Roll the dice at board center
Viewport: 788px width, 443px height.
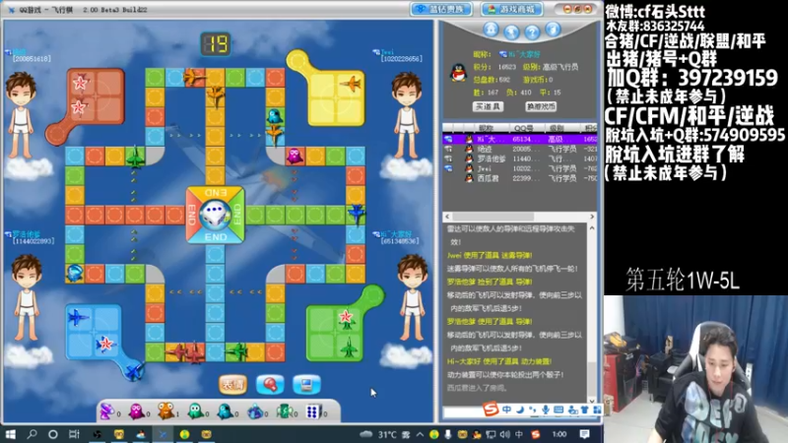pyautogui.click(x=215, y=215)
